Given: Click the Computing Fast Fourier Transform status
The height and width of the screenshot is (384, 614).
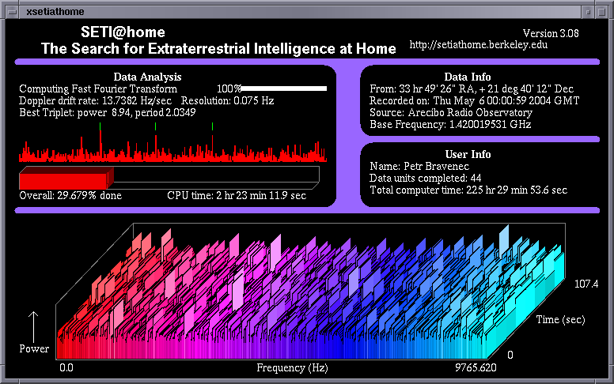Looking at the screenshot, I should coord(98,88).
